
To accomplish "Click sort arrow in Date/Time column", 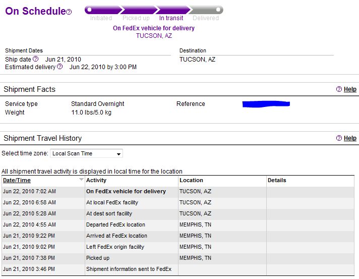I will point(81,179).
